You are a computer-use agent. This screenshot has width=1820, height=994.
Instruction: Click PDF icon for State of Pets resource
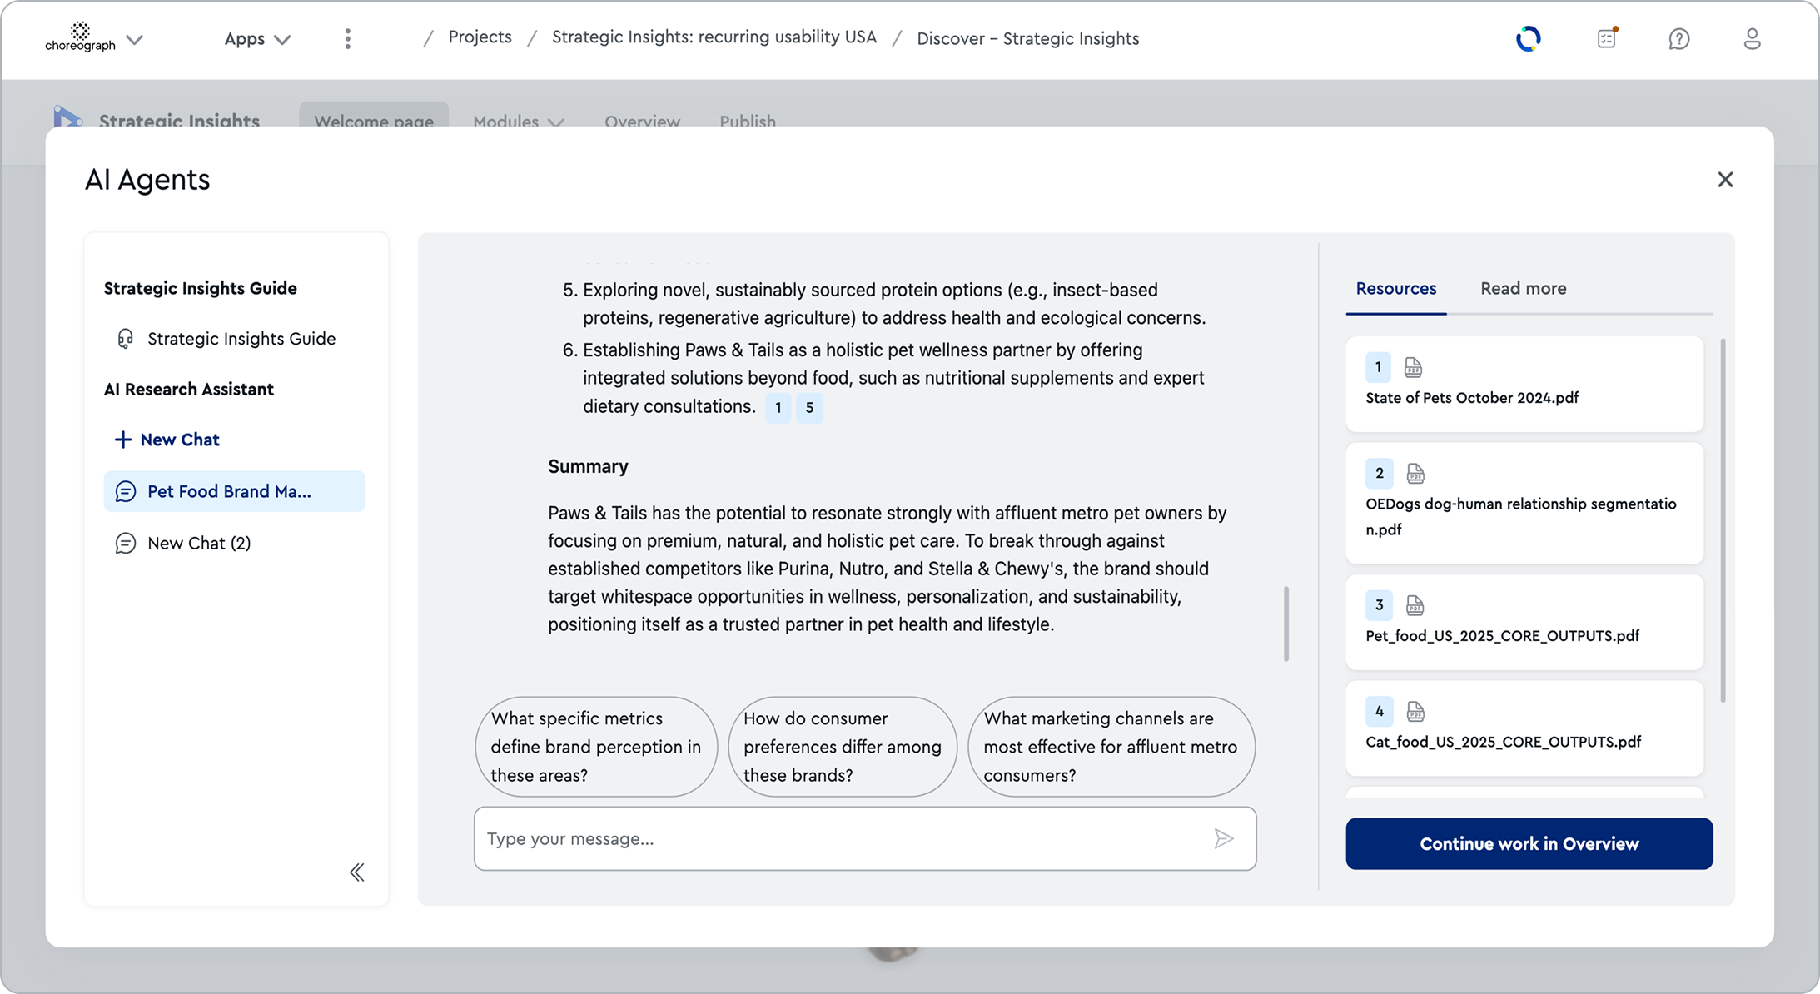click(x=1414, y=367)
